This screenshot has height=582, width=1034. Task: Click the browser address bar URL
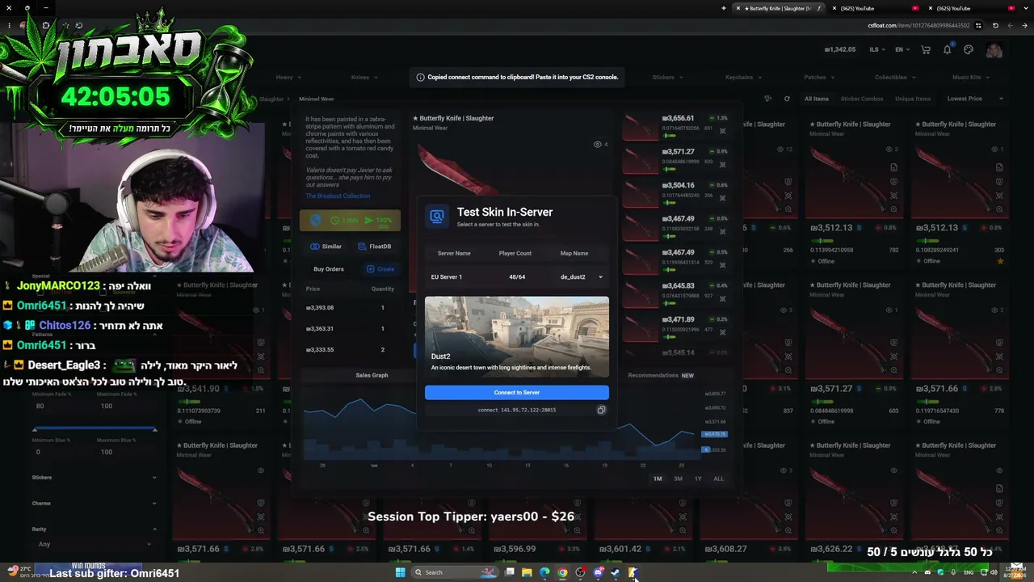point(918,25)
